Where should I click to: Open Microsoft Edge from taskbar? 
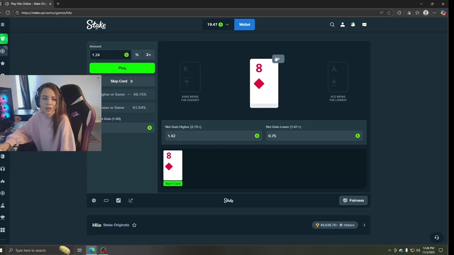pos(92,250)
